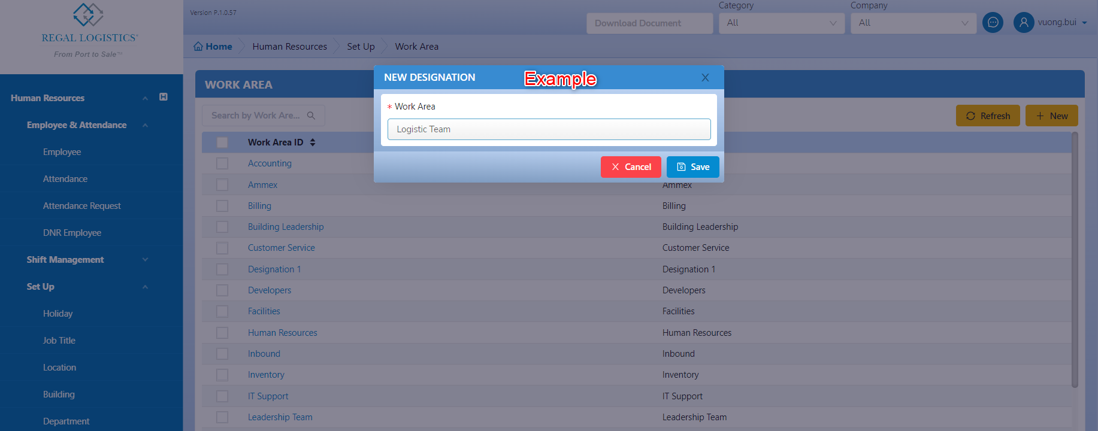This screenshot has width=1098, height=431.
Task: Open the Company dropdown
Action: (914, 23)
